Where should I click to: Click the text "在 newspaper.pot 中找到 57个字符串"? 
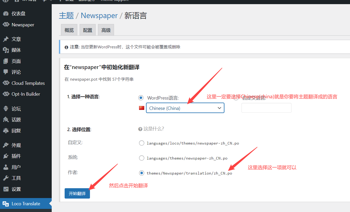point(99,79)
